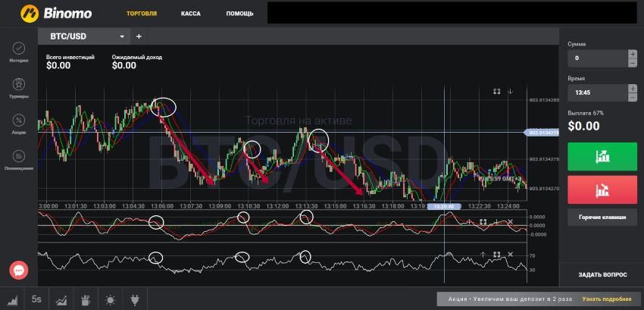This screenshot has height=310, width=644.
Task: Close the MACD indicator panel
Action: tap(510, 222)
